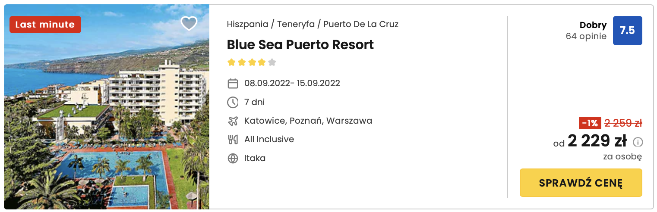Click the fork and knife All Inclusive icon
Image resolution: width=657 pixels, height=212 pixels.
point(233,140)
